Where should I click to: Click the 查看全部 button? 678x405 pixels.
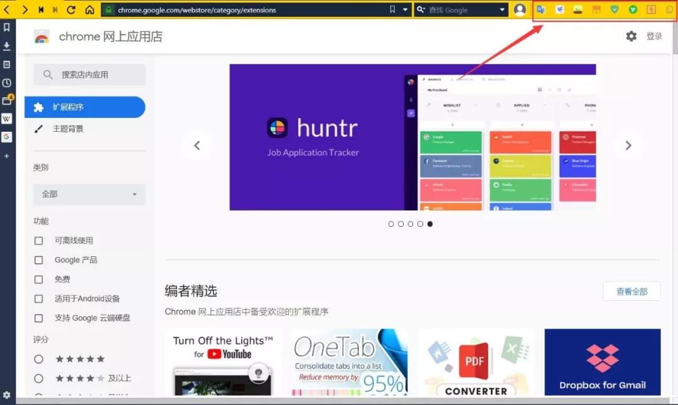[x=632, y=291]
